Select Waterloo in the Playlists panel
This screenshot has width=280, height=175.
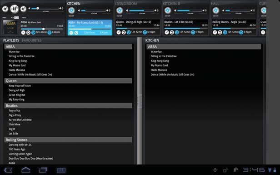(x=14, y=52)
